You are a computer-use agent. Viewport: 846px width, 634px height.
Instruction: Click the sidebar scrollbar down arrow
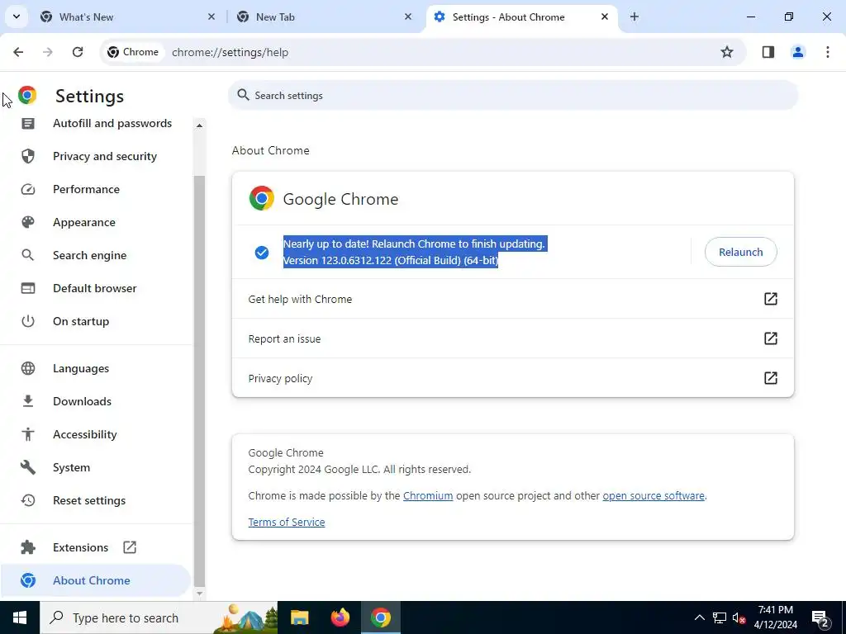pos(199,594)
